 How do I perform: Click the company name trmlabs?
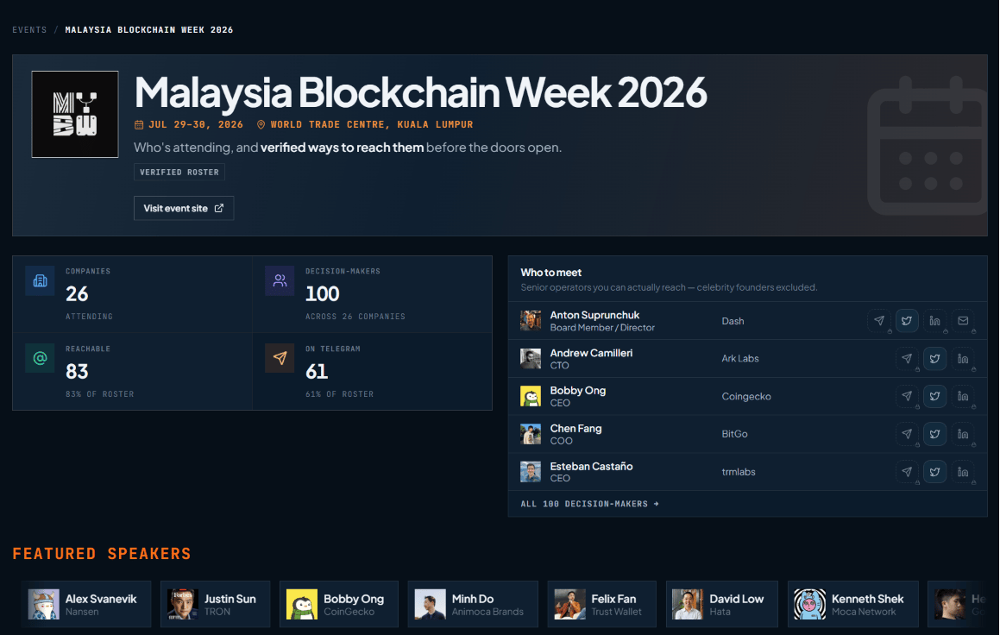pyautogui.click(x=739, y=472)
